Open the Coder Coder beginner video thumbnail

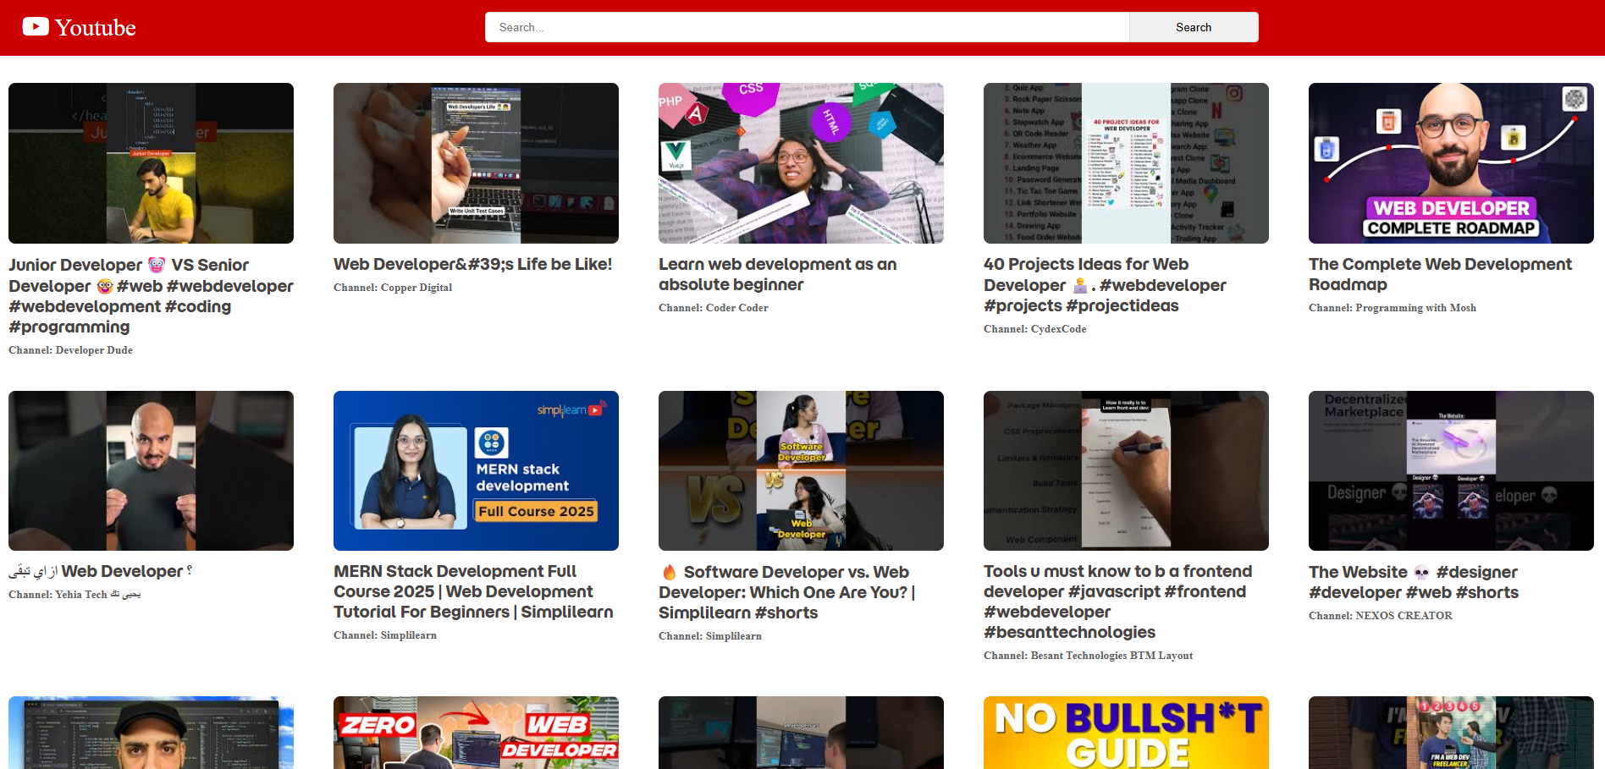tap(801, 163)
